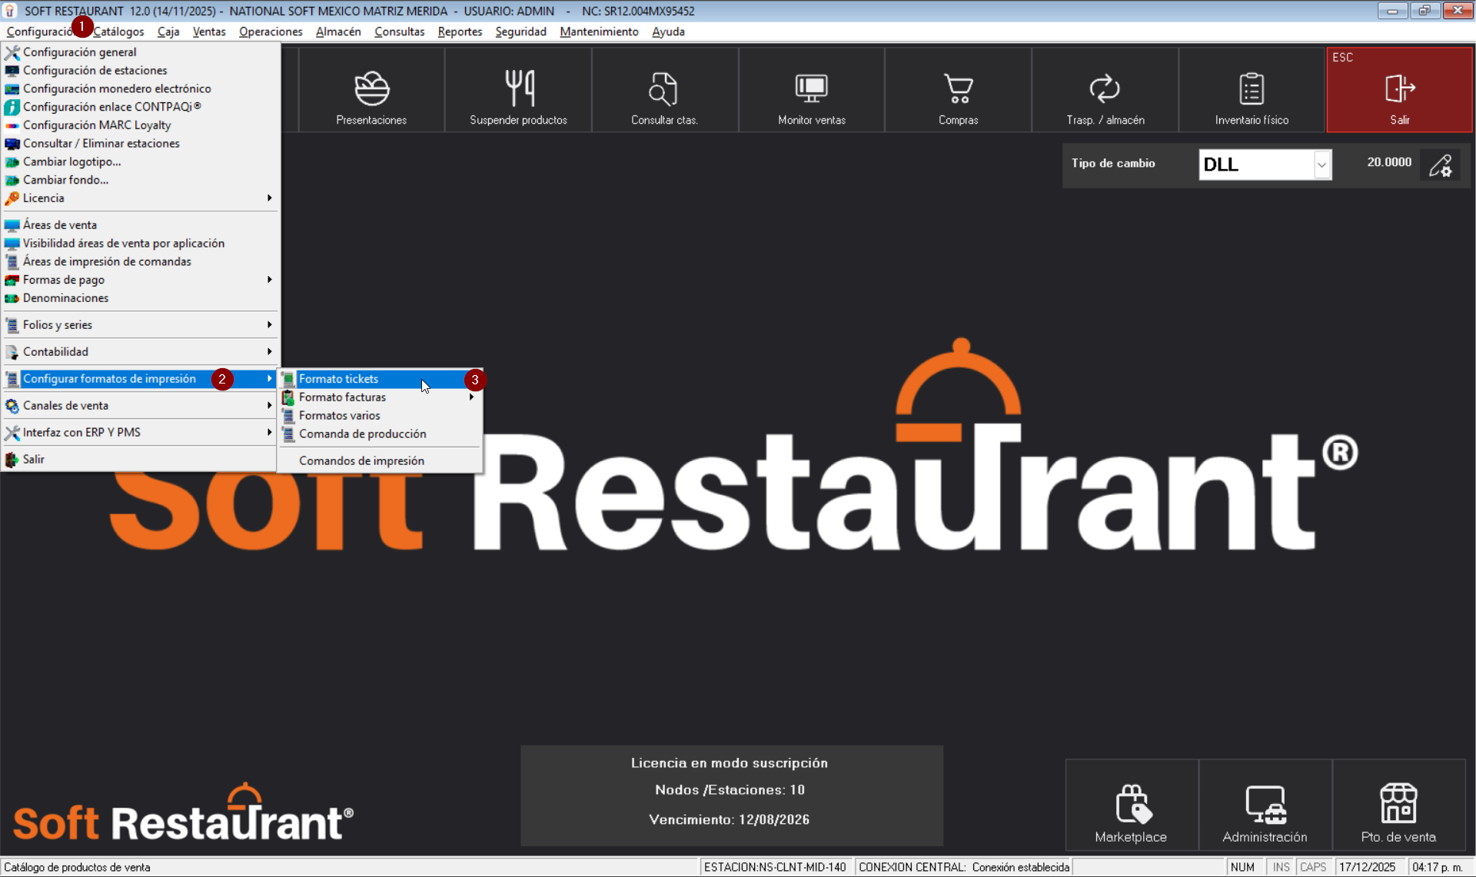
Task: Open the Presentaciones toolbar icon
Action: click(371, 90)
